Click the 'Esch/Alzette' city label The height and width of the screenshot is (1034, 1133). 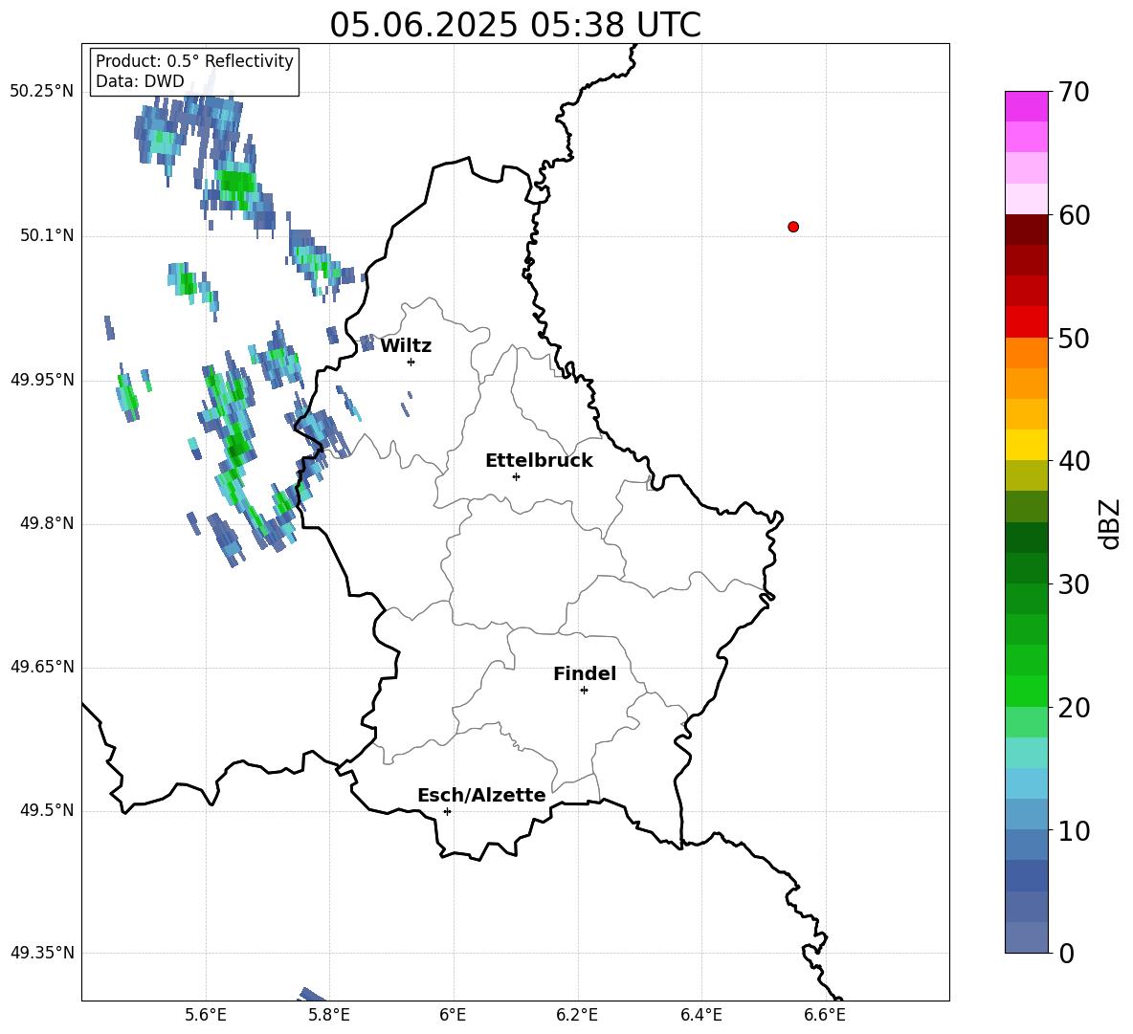pos(481,795)
